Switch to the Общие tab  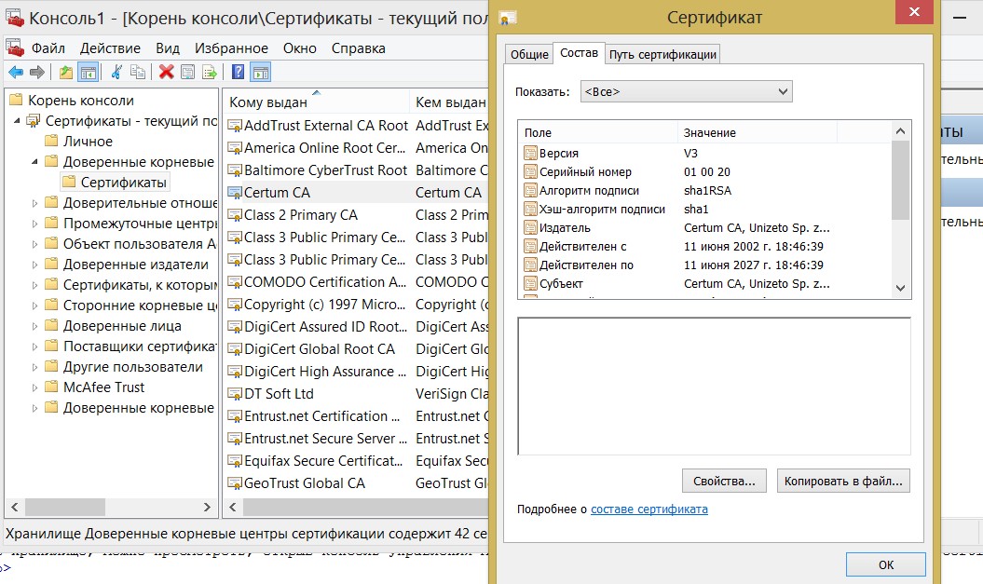click(x=529, y=55)
